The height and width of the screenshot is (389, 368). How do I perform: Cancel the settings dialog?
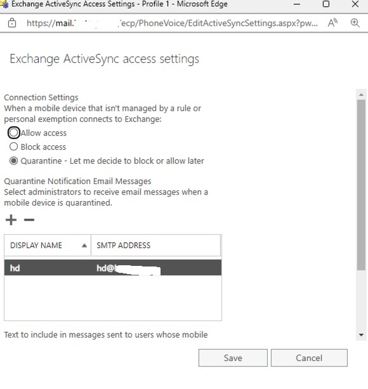(x=309, y=358)
